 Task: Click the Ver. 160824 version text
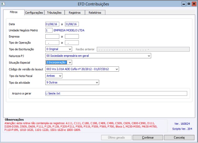pos(182,124)
